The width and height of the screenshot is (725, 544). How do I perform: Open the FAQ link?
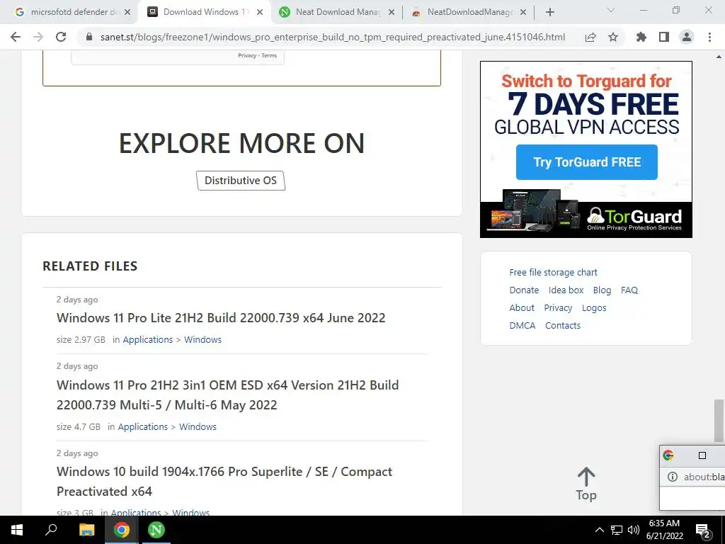(x=629, y=290)
